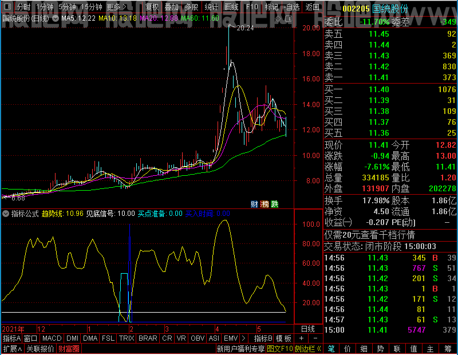Click the 卖一 ask price 11.41

point(379,77)
